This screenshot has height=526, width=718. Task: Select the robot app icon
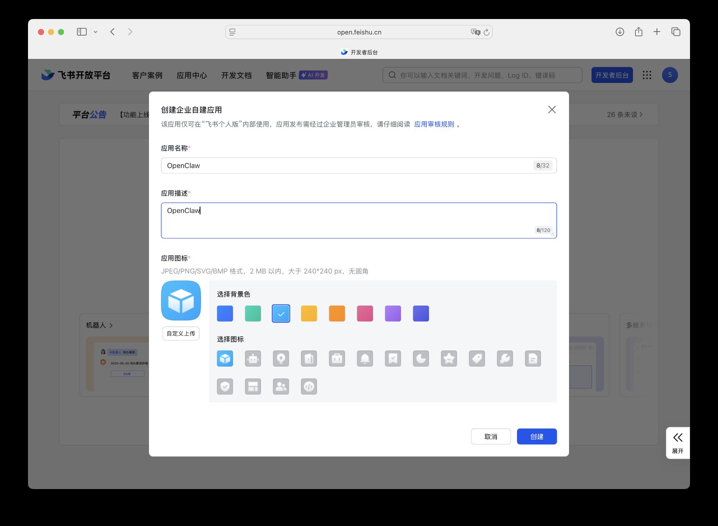(x=253, y=359)
